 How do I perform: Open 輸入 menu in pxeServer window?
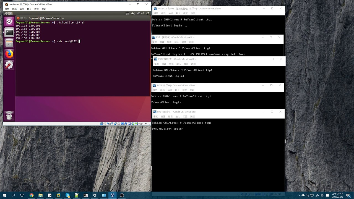[x=29, y=9]
